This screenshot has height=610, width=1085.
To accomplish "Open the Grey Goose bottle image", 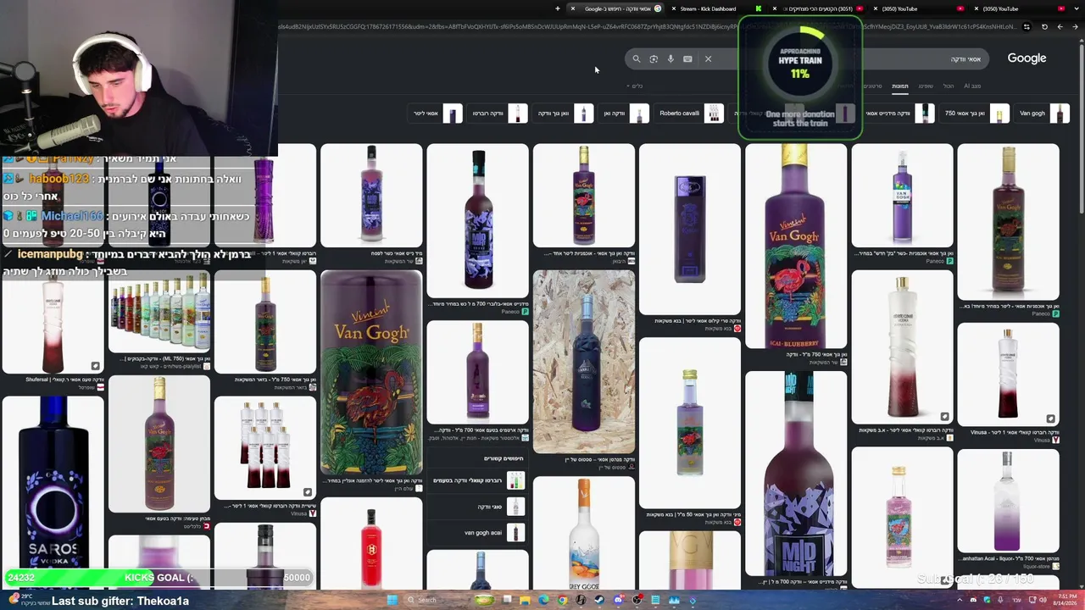I will (x=583, y=532).
